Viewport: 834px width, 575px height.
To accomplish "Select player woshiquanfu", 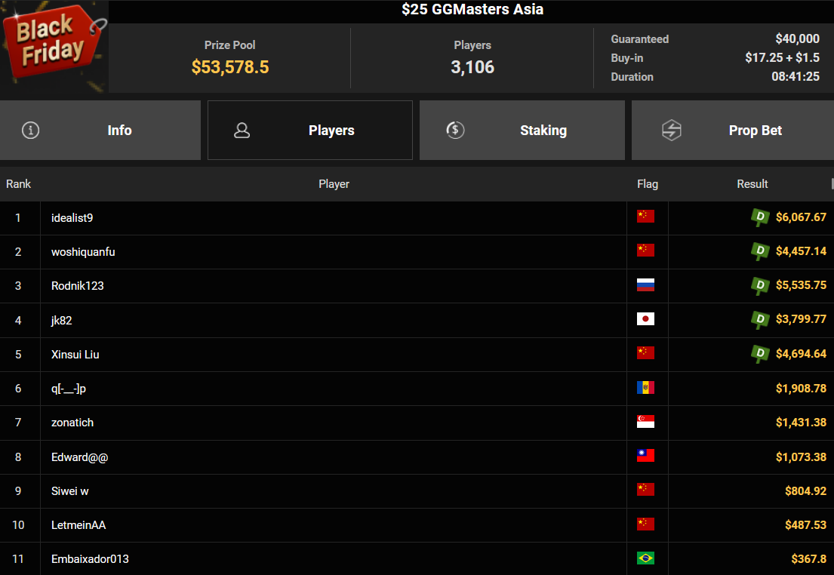I will point(83,252).
